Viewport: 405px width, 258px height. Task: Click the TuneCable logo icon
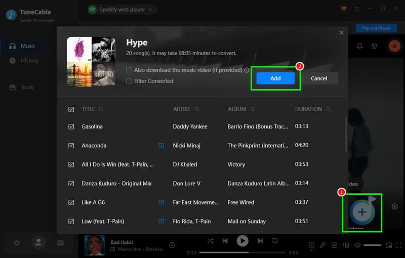click(x=11, y=15)
